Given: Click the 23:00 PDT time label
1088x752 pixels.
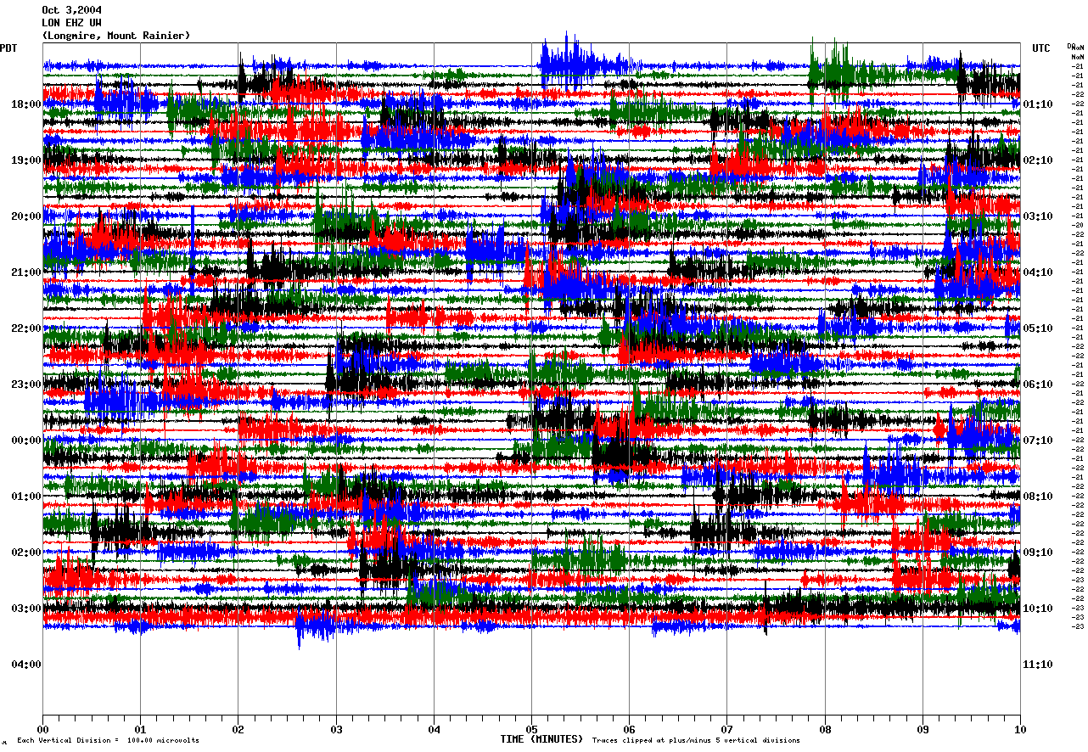Looking at the screenshot, I should tap(25, 384).
